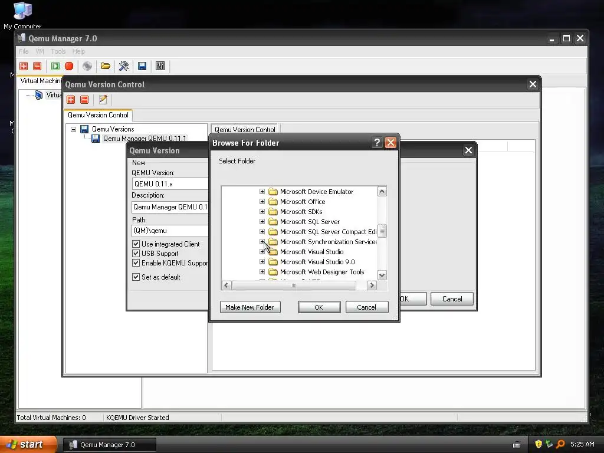Screen dimensions: 604x453
Task: Click the red plus add icon in Qemu Version Control
Action: coord(71,100)
